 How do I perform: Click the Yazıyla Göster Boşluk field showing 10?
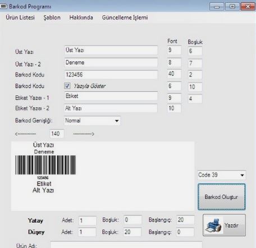tap(195, 87)
